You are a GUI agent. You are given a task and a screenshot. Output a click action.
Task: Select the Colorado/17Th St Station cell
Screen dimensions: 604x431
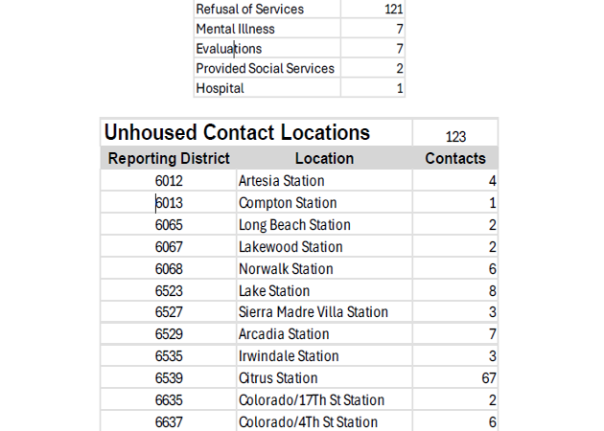click(312, 400)
